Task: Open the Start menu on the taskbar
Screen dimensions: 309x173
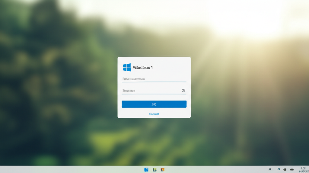Action: tap(146, 170)
